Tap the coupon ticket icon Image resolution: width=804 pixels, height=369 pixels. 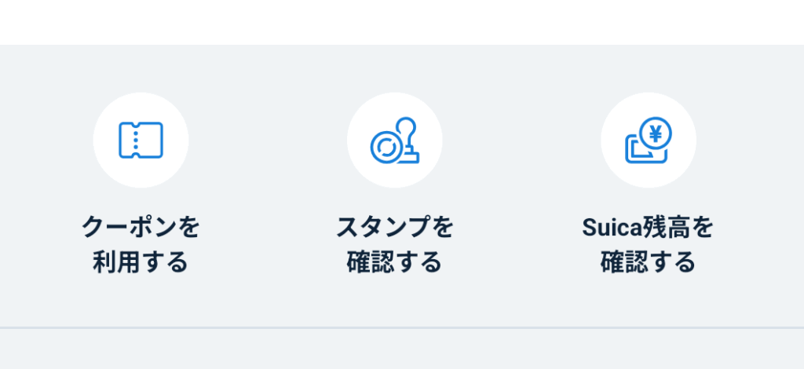(141, 140)
